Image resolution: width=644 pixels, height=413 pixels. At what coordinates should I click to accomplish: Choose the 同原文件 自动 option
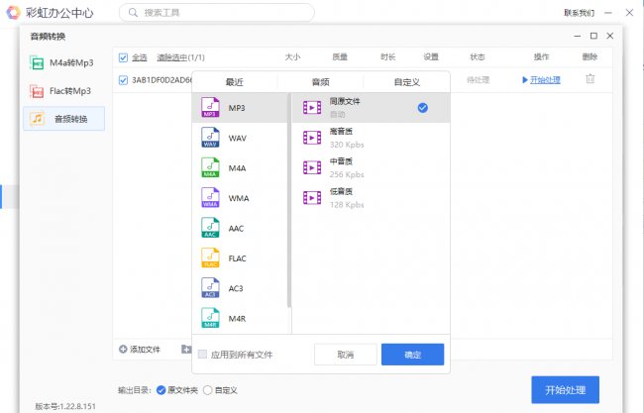pyautogui.click(x=371, y=108)
